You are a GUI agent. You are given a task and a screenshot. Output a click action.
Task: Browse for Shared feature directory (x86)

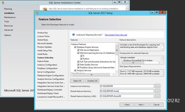(x=158, y=96)
